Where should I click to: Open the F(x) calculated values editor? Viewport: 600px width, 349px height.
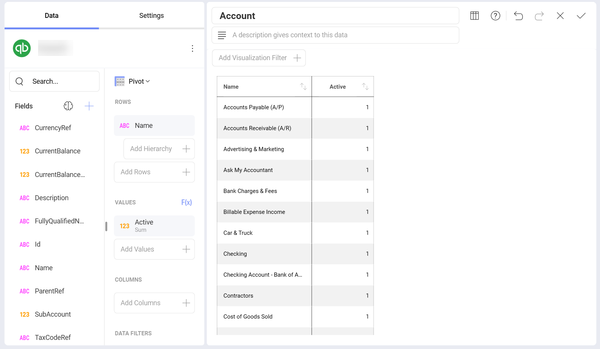[187, 202]
